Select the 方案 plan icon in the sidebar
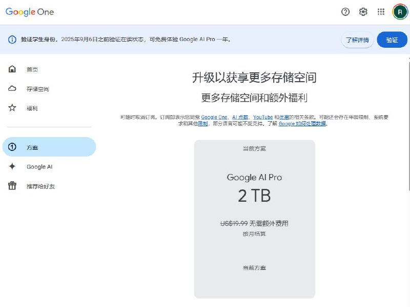Image resolution: width=410 pixels, height=307 pixels. tap(12, 147)
